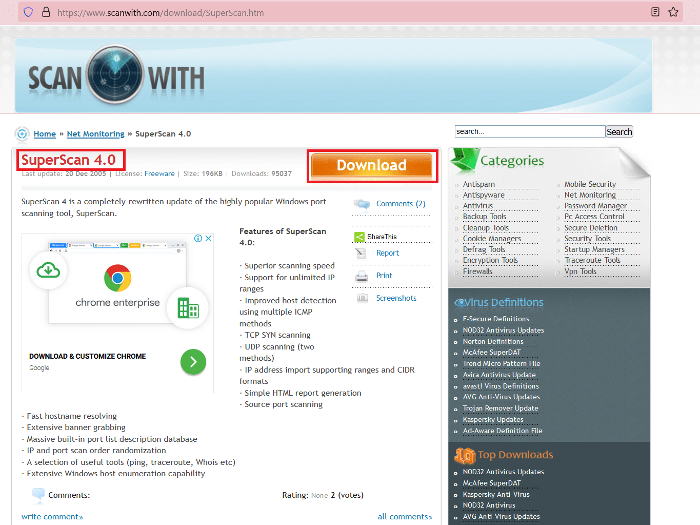
Task: Close the Chrome ad with X
Action: (x=209, y=238)
